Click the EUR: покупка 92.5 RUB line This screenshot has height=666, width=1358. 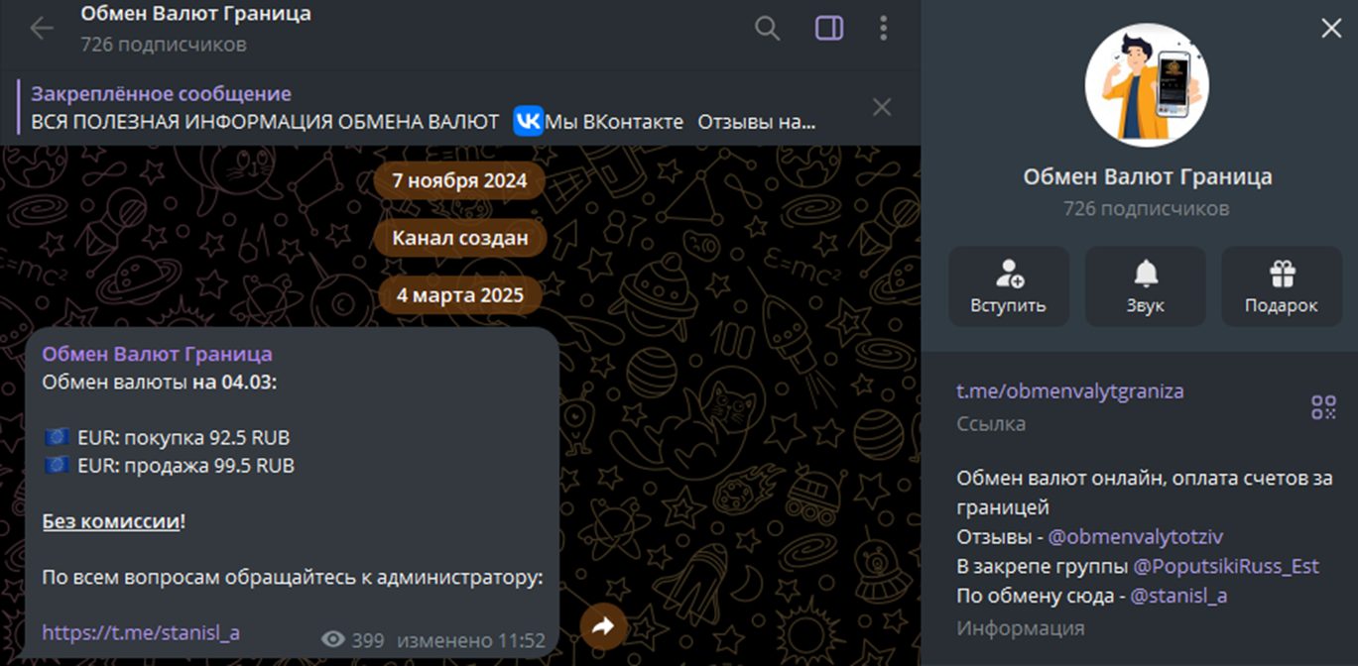167,438
